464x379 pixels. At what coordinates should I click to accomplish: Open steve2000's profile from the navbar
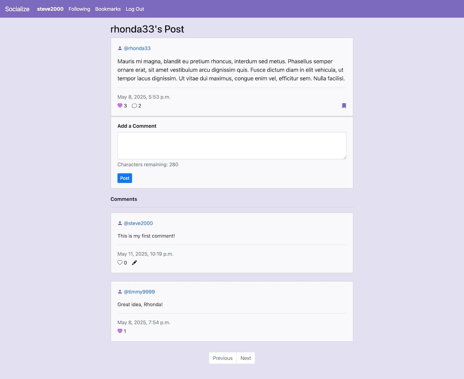tap(50, 9)
